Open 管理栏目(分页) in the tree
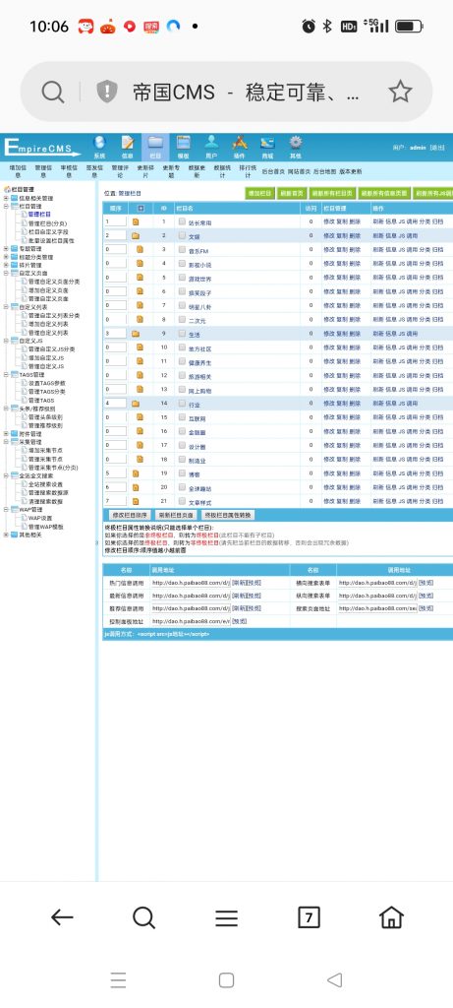The height and width of the screenshot is (1008, 453). pyautogui.click(x=47, y=223)
